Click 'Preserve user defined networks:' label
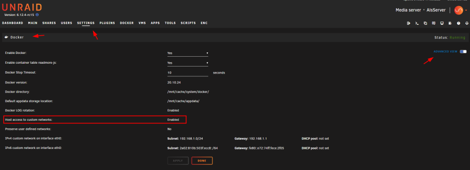 click(x=28, y=129)
